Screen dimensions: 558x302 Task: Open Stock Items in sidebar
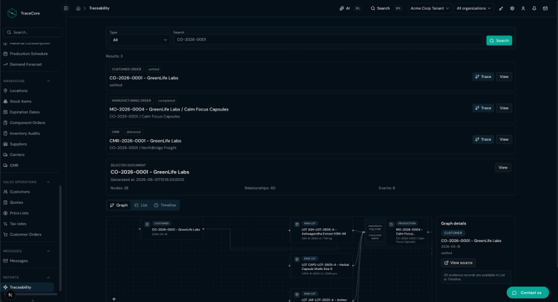(20, 101)
